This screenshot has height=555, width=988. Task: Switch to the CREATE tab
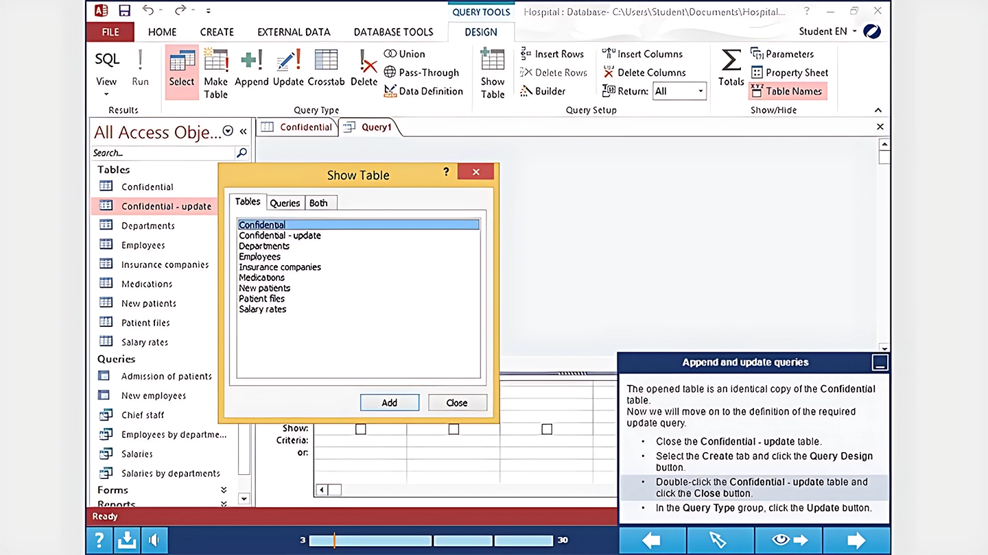[217, 32]
